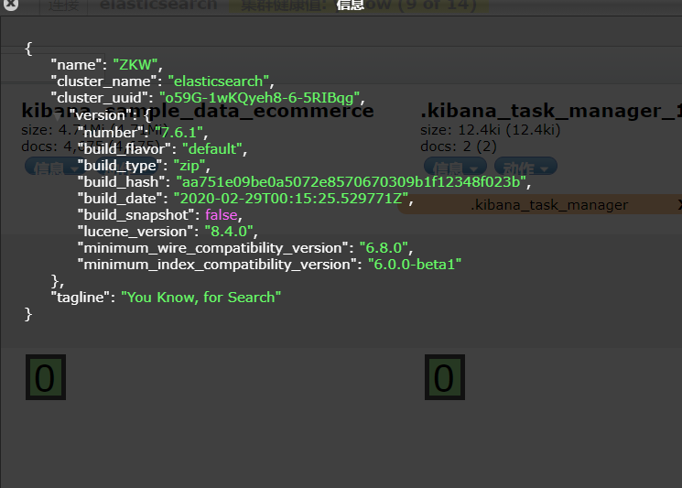Viewport: 682px width, 488px height.
Task: Select shard 0 of .kibana_task_manager_1
Action: 445,377
